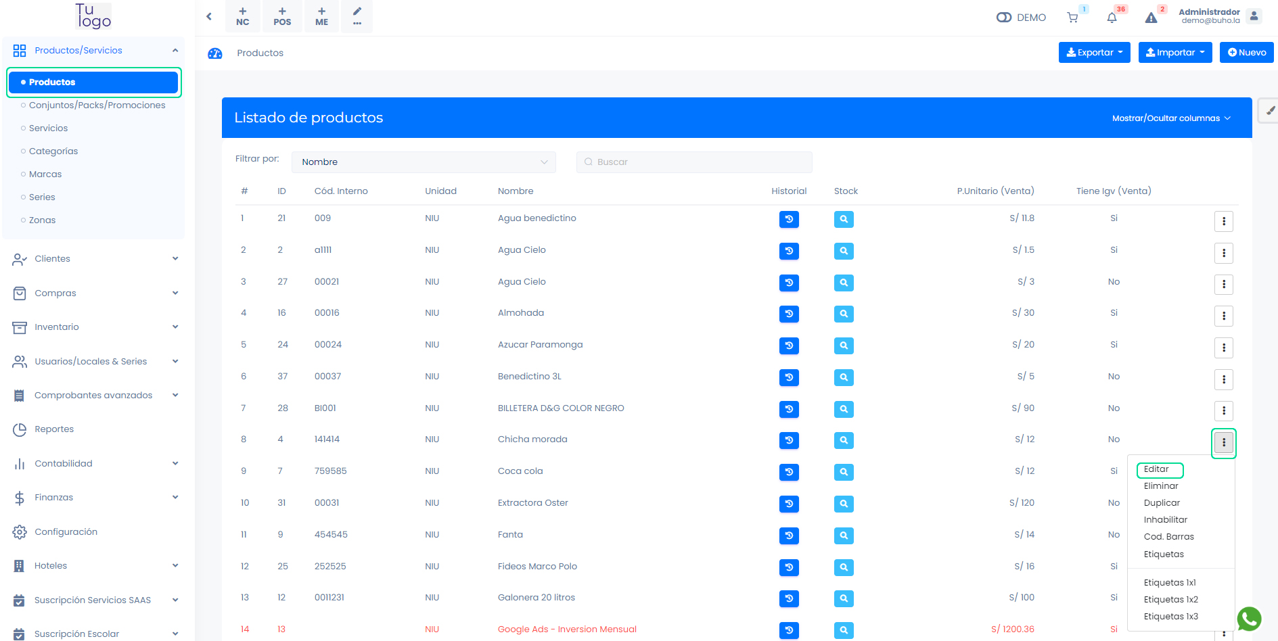Open WhatsApp chat bubble

tap(1249, 619)
